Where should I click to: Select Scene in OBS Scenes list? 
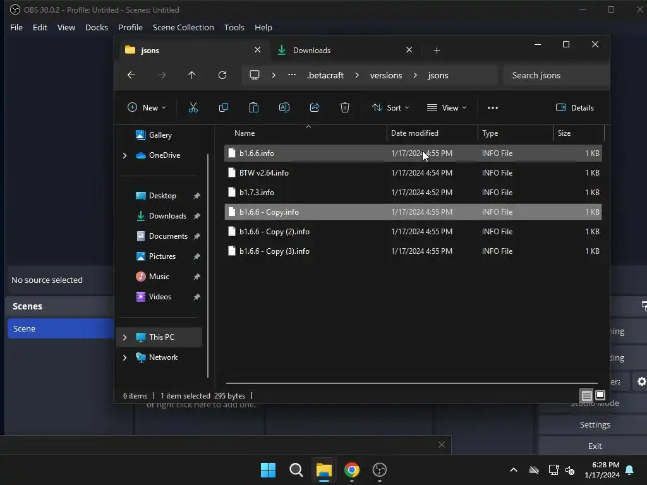(x=61, y=328)
